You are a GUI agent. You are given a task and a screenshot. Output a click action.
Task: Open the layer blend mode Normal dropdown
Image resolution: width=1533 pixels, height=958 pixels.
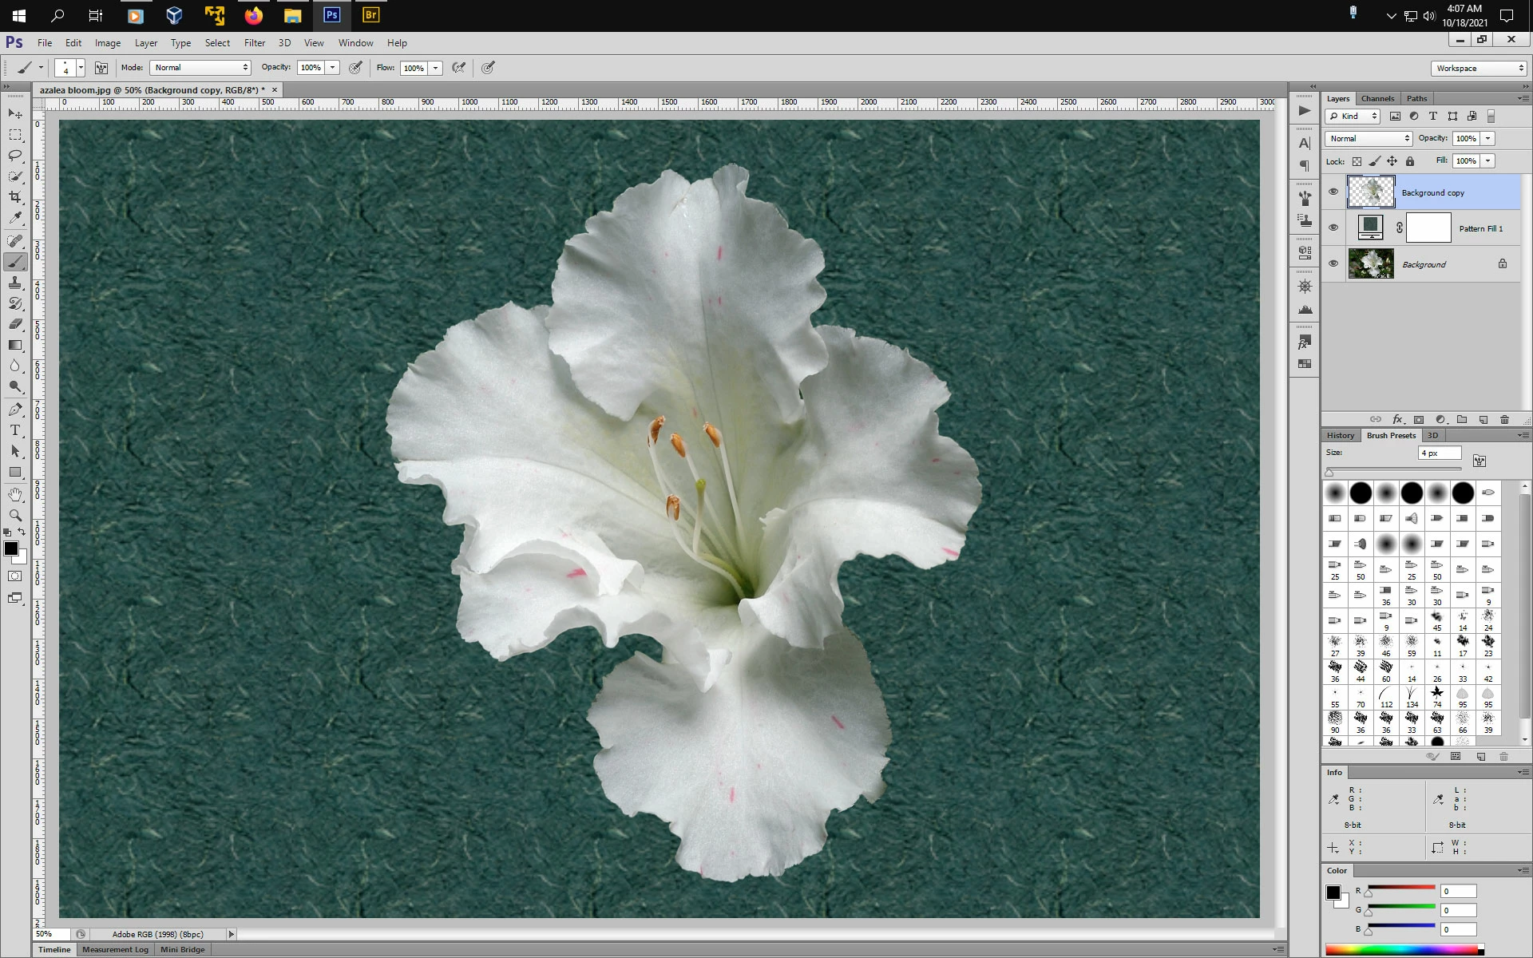tap(1369, 139)
